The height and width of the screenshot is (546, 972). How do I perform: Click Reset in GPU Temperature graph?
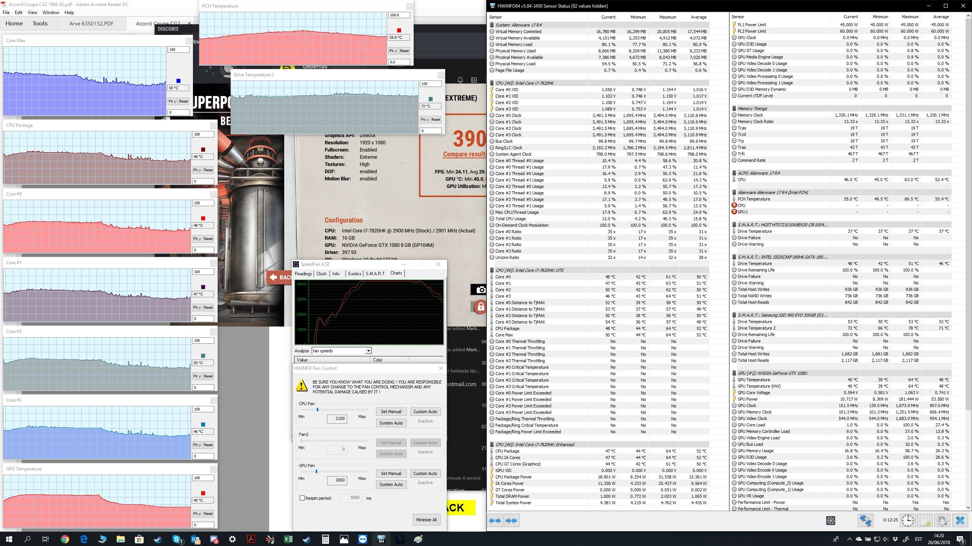coord(208,514)
